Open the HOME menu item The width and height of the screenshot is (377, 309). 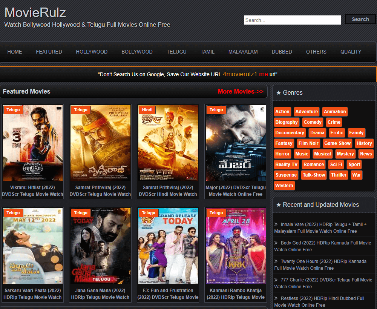15,52
